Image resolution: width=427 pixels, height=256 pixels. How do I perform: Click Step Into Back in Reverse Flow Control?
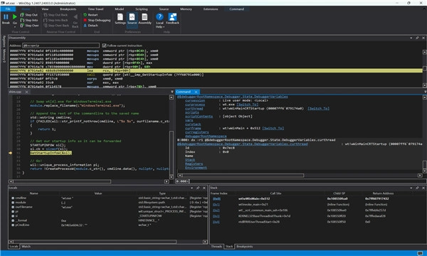click(56, 20)
